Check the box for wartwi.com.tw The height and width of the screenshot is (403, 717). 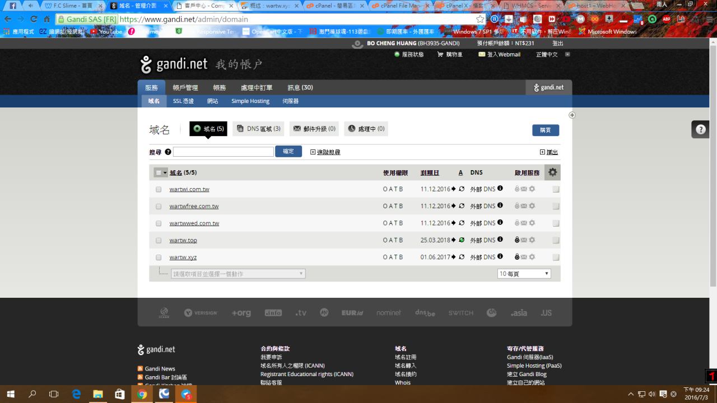(159, 189)
